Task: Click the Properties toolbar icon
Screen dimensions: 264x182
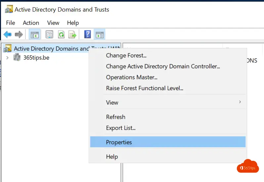Action: point(49,34)
